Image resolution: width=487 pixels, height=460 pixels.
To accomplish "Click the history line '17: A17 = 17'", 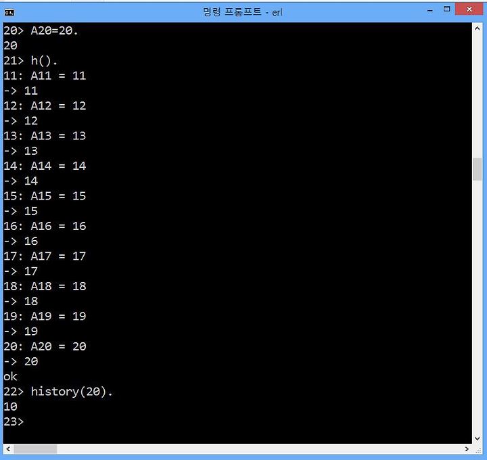I will 45,256.
